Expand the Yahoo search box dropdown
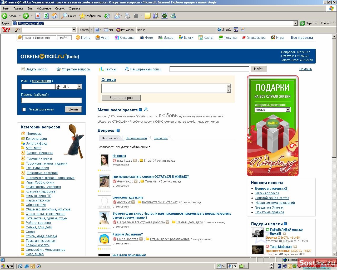The width and height of the screenshot is (337, 270). point(74,30)
